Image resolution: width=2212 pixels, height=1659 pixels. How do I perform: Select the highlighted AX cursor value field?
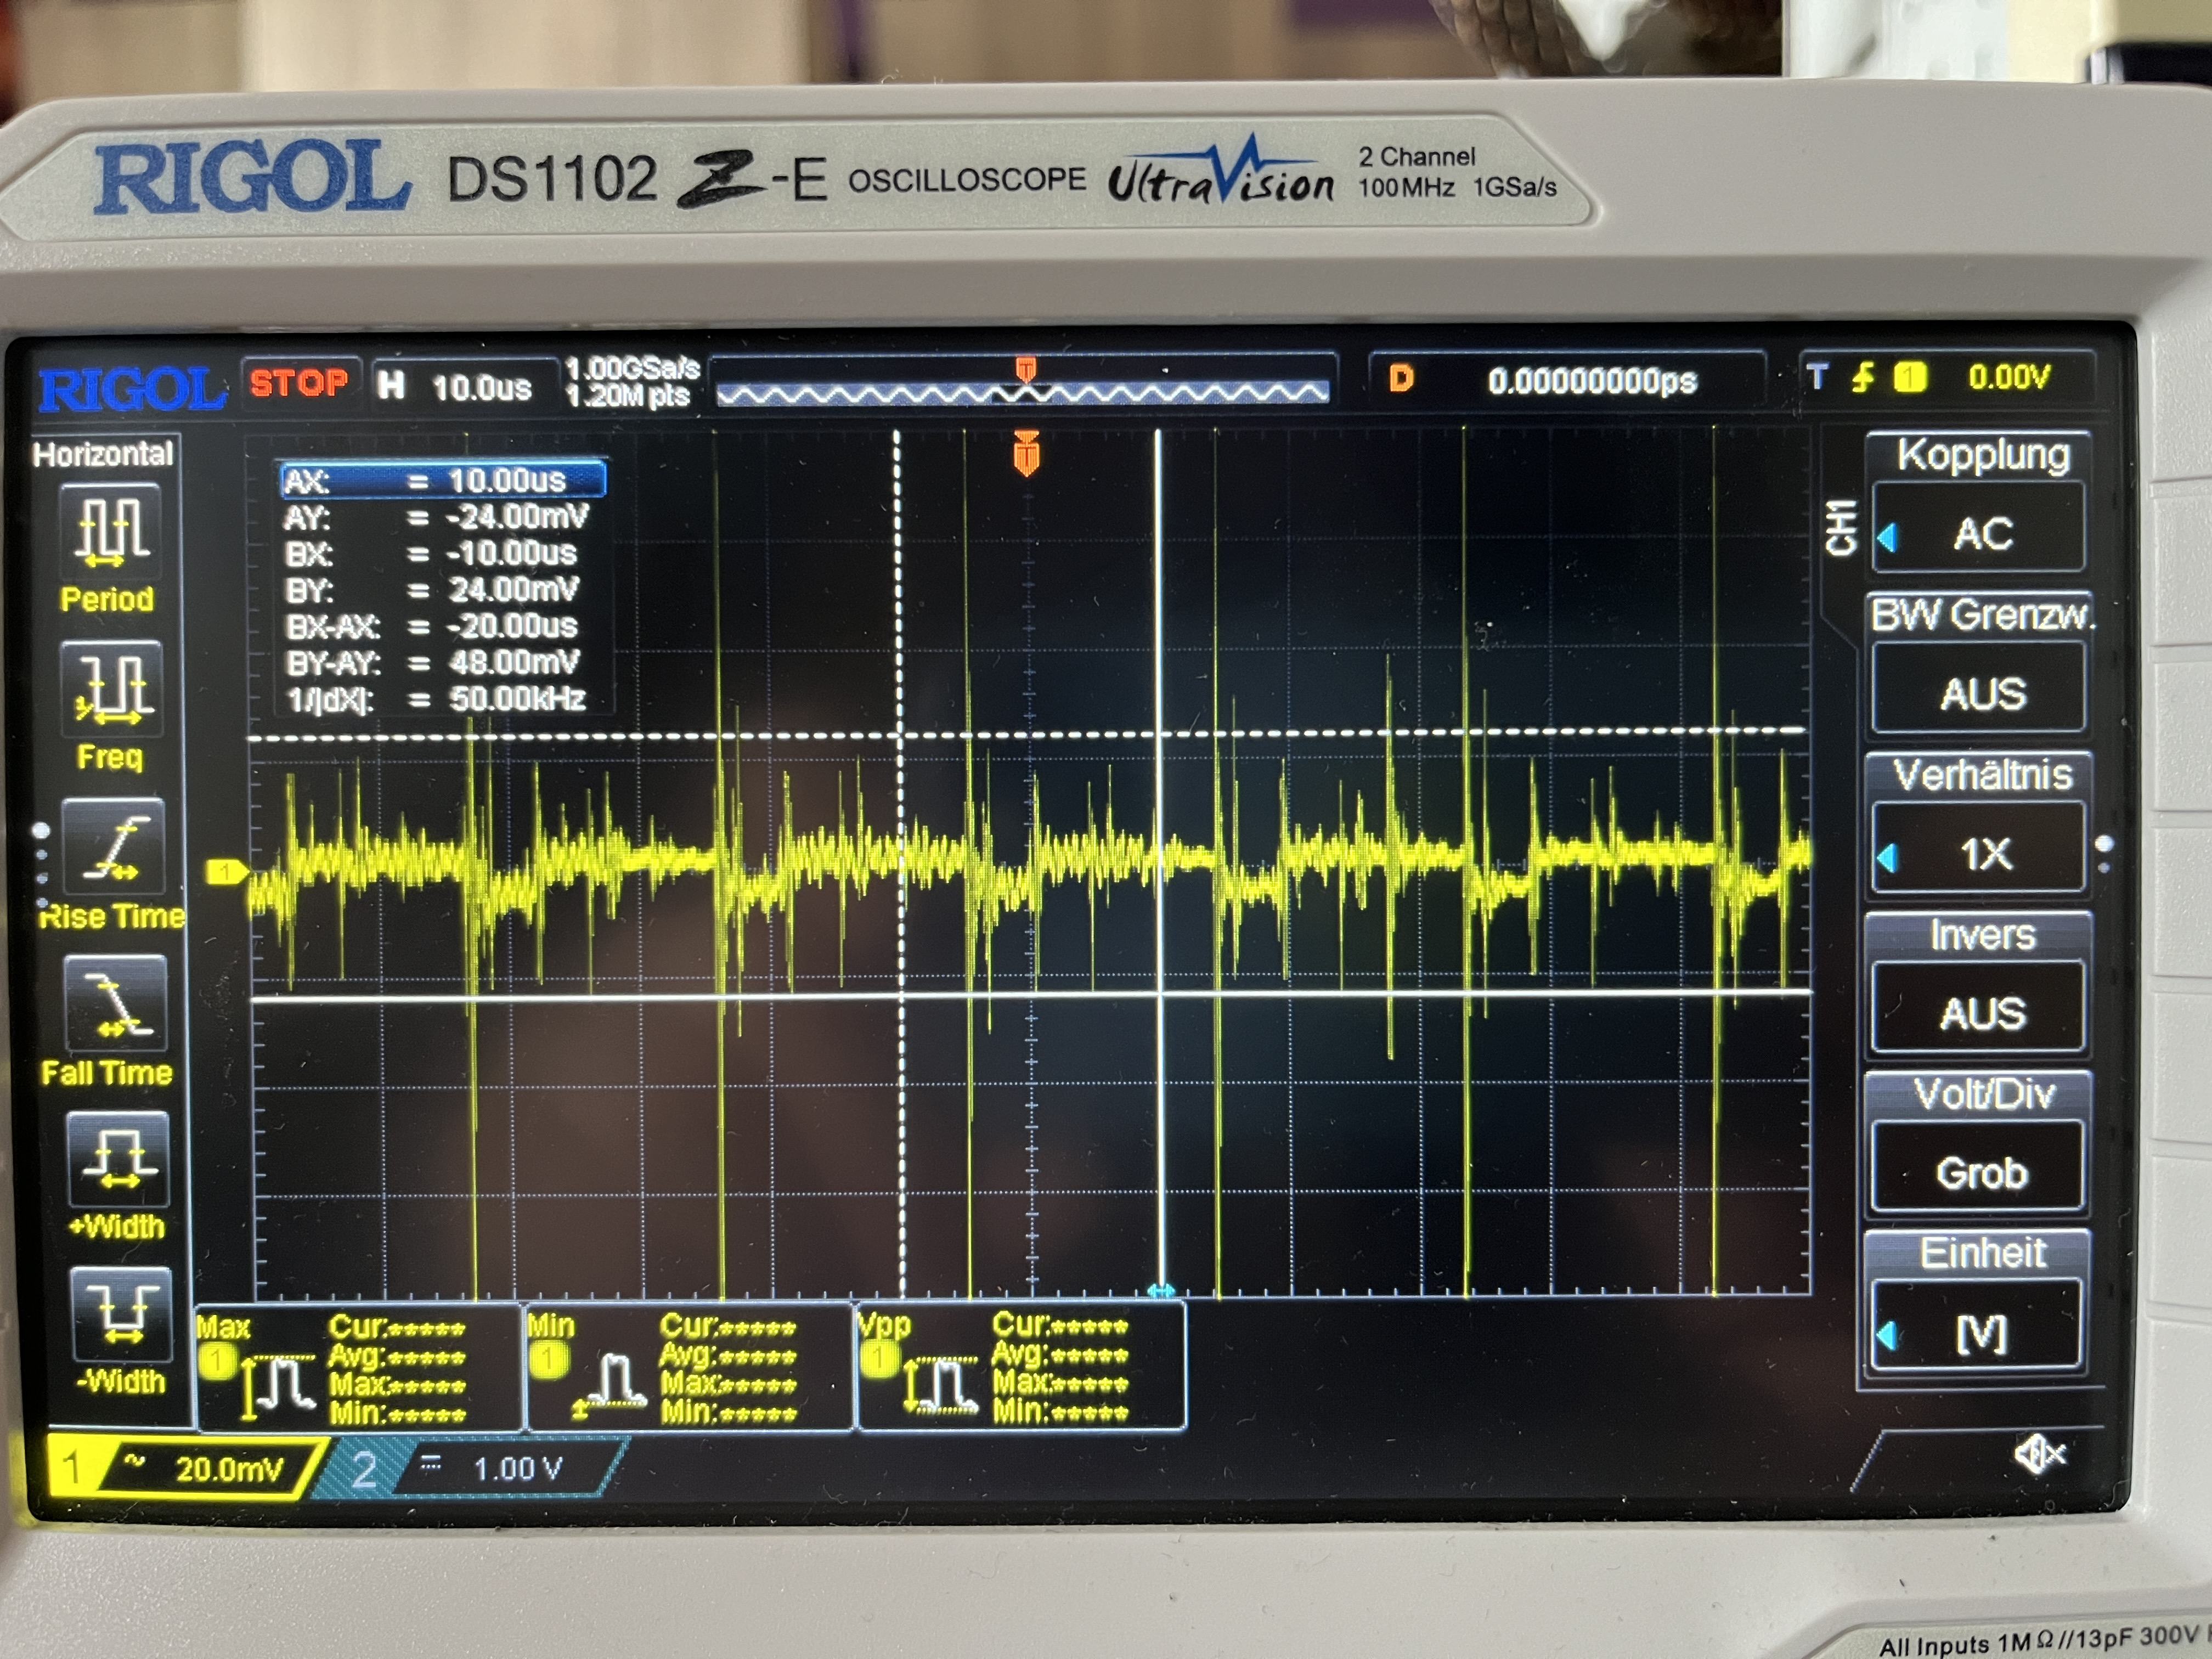443,481
